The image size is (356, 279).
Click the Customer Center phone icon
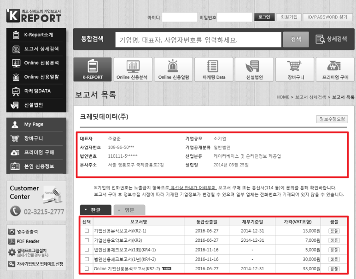click(16, 211)
